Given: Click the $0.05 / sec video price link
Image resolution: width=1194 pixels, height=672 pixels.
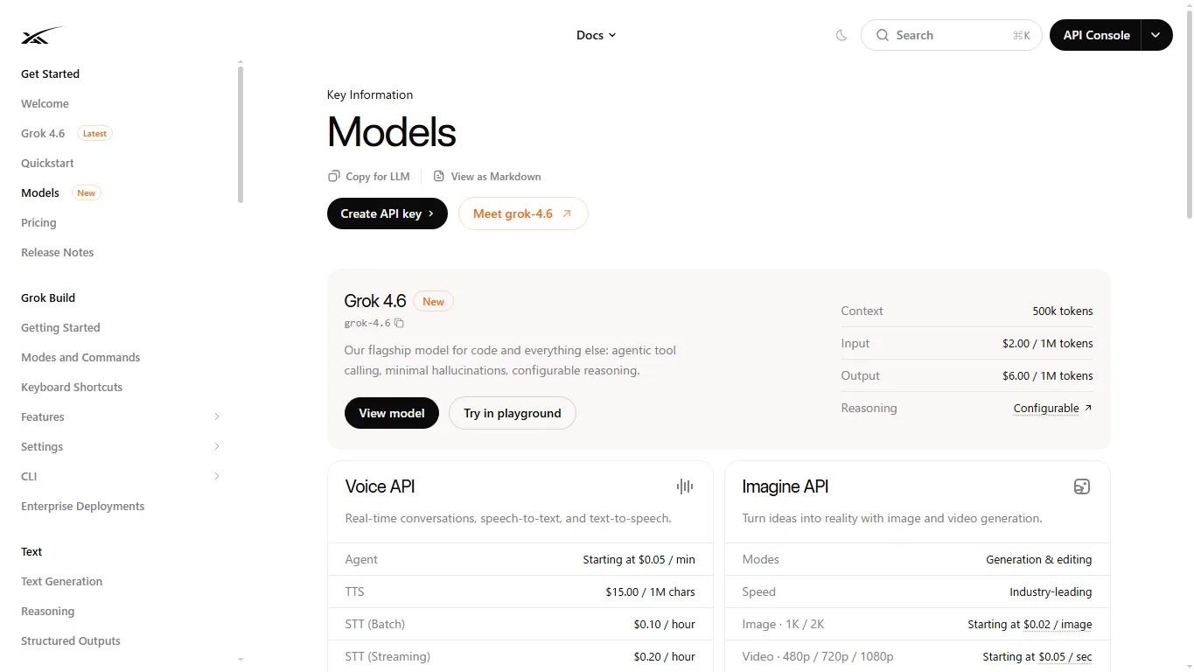Looking at the screenshot, I should 1065,656.
